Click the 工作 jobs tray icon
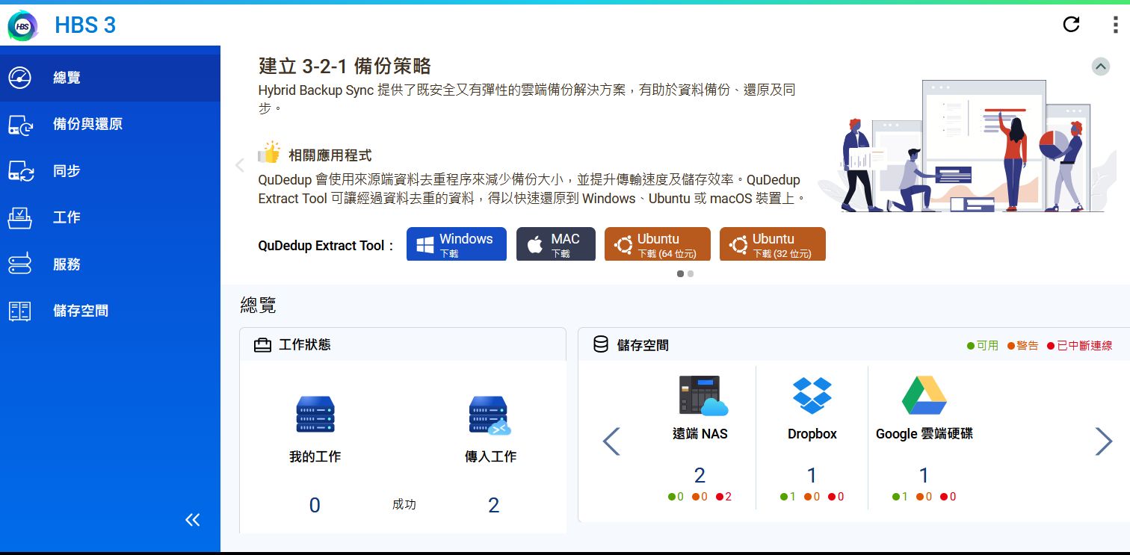This screenshot has height=555, width=1130. click(20, 218)
